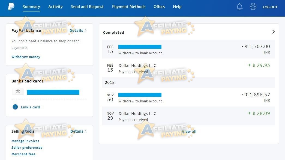
Task: Open Feb 13 withdraw to bank transaction
Action: 188,49
